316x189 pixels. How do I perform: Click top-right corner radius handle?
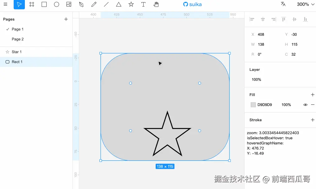pos(199,83)
